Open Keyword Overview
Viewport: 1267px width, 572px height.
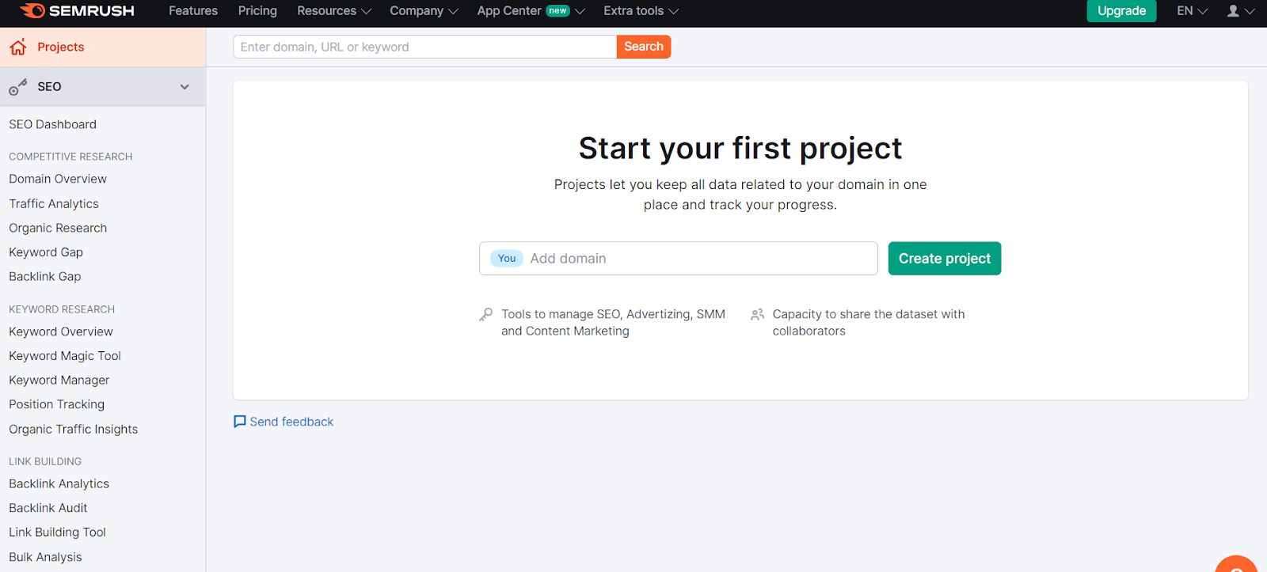pos(61,331)
